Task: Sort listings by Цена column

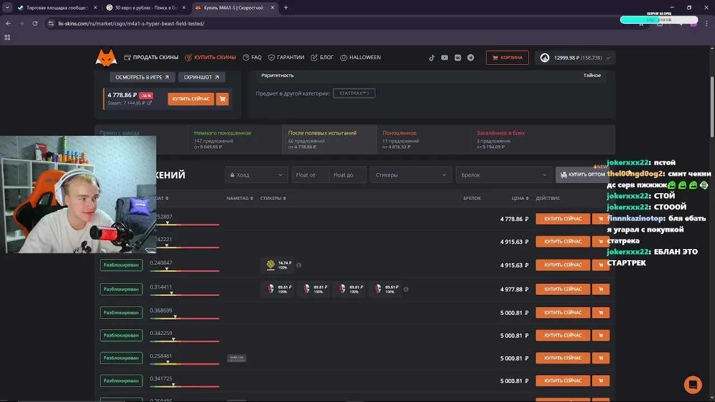Action: 520,198
